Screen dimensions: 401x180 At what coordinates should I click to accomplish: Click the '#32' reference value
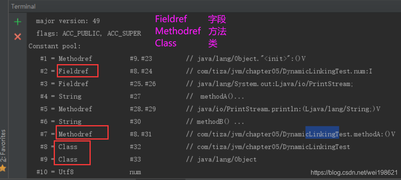tap(135, 147)
